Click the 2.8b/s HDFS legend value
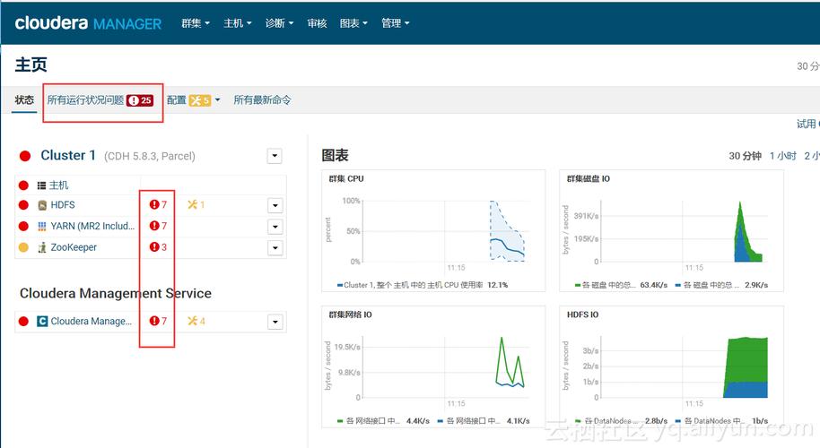820x448 pixels. pos(656,421)
